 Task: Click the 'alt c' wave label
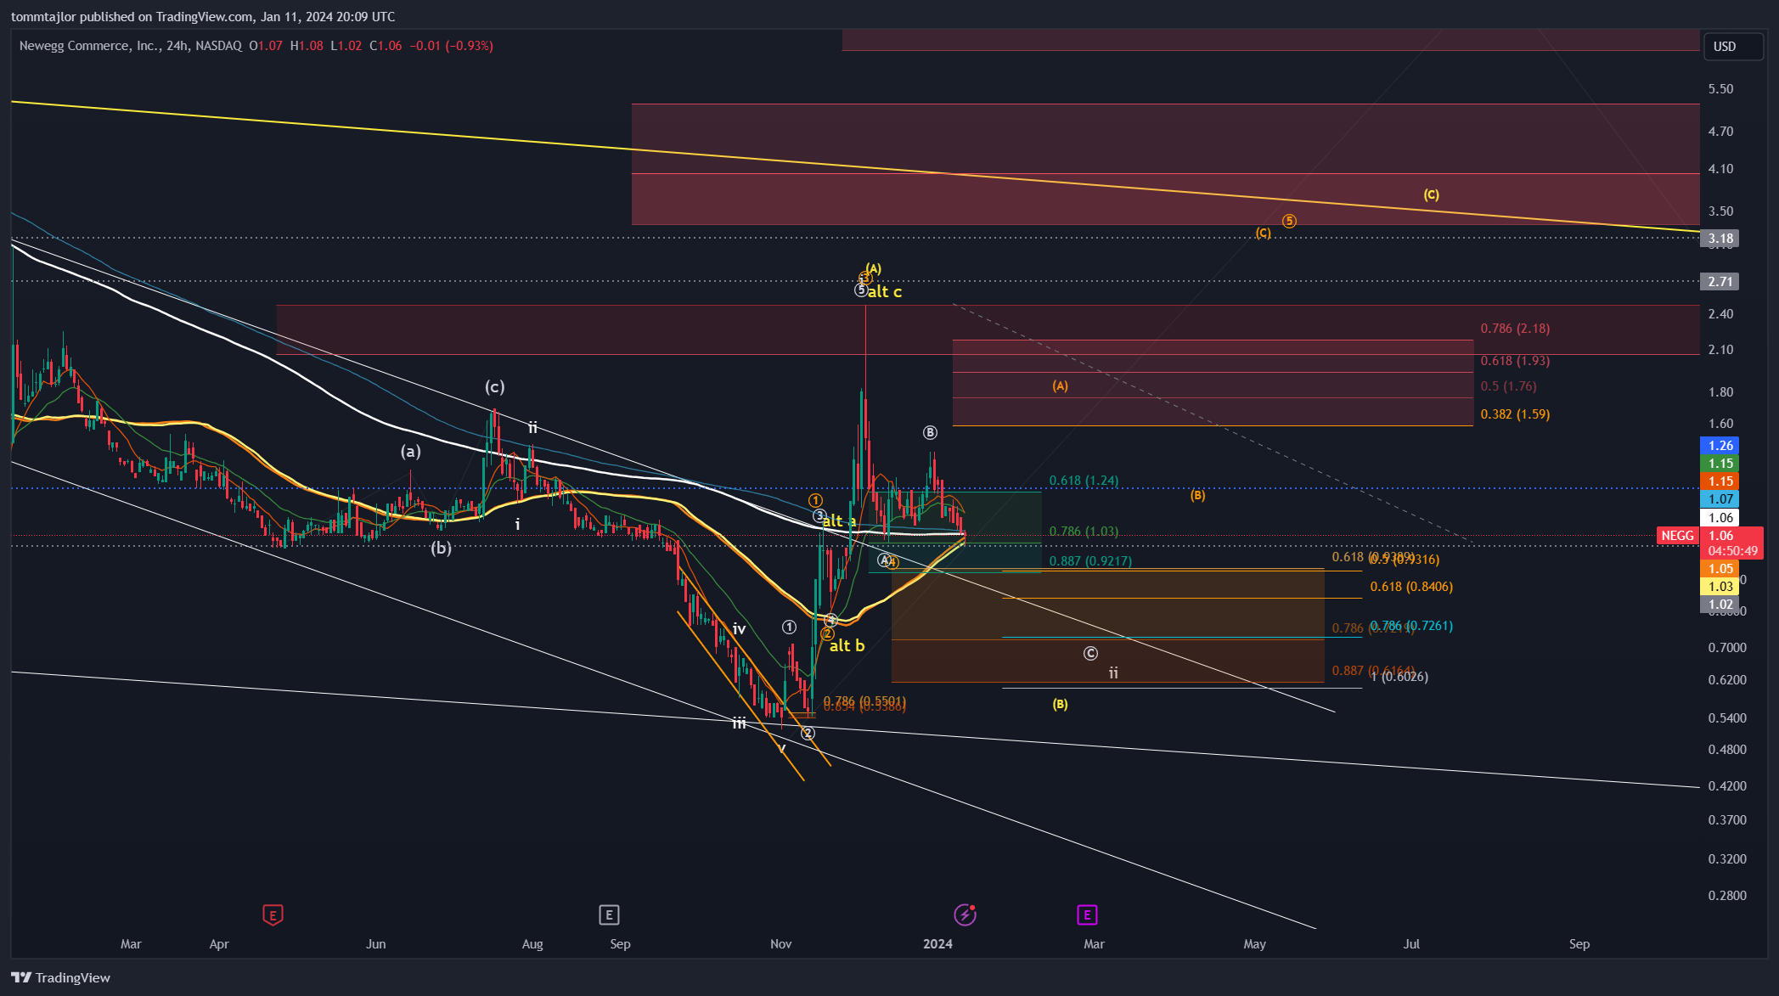(x=885, y=292)
